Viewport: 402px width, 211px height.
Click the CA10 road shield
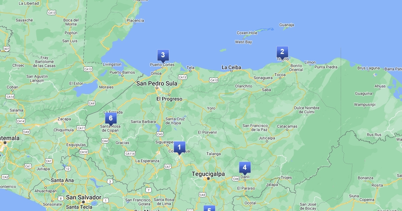83,152
